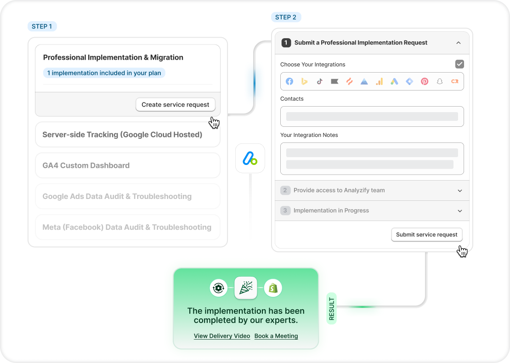
Task: Click the Shopify bag icon
Action: point(273,288)
